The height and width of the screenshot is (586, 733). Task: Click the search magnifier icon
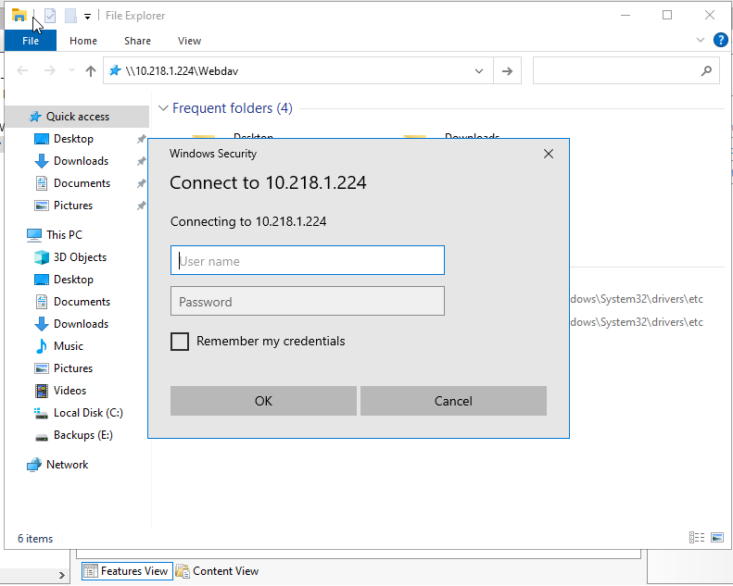706,71
